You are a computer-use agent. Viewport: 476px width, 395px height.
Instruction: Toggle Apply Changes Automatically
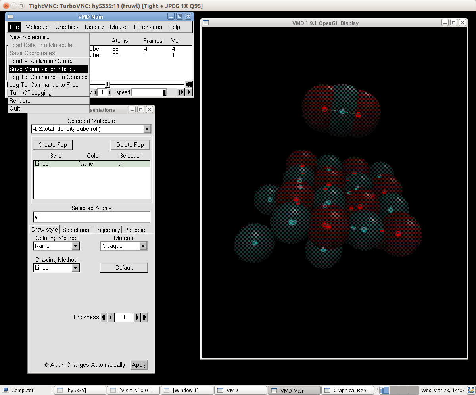(x=46, y=365)
